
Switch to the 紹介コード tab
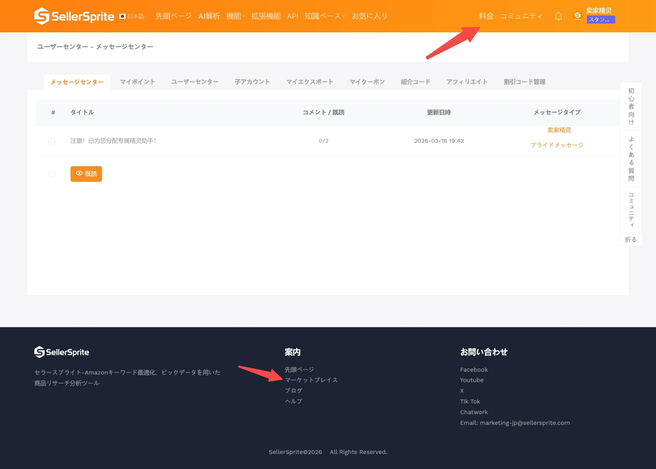click(415, 82)
